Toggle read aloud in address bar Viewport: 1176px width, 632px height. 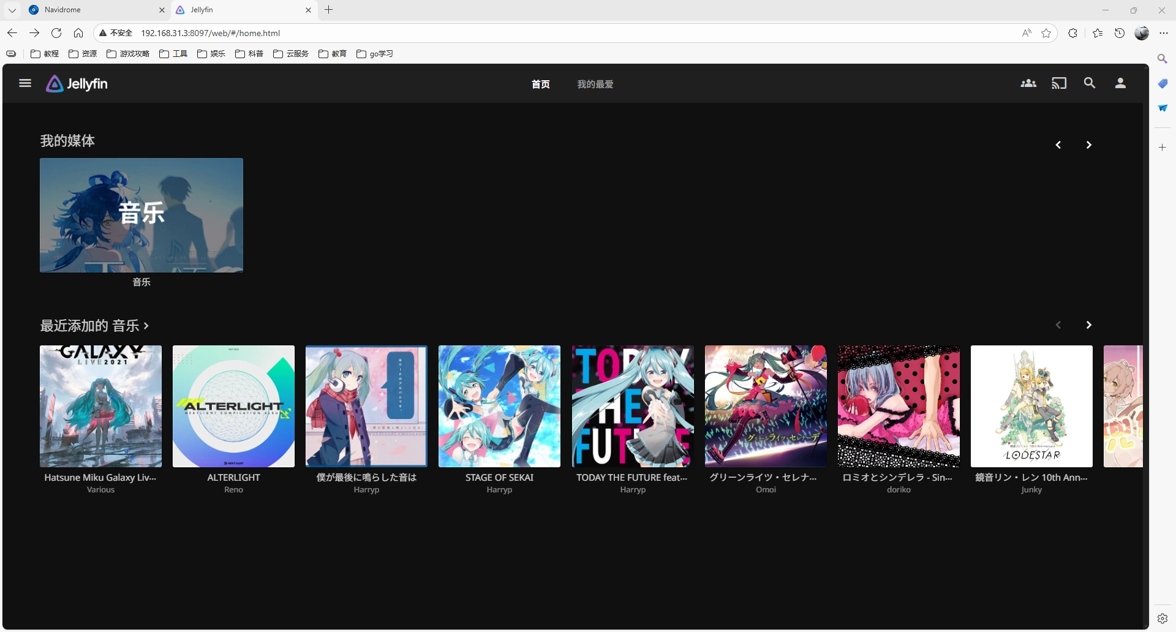[1026, 32]
